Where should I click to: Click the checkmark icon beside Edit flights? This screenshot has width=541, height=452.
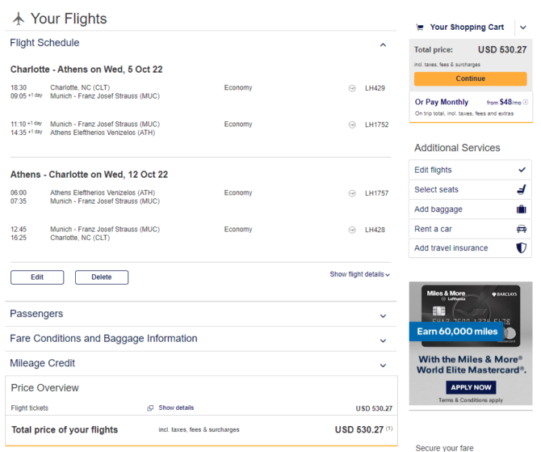click(x=522, y=170)
